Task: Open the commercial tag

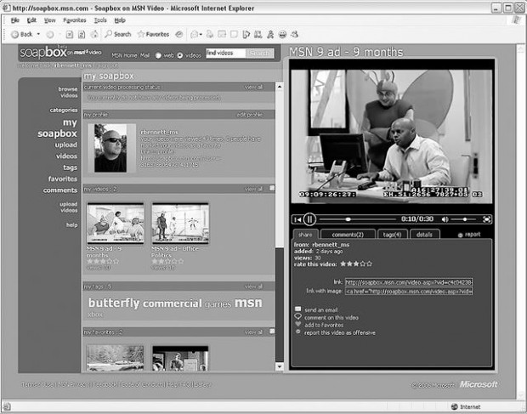Action: pos(172,303)
